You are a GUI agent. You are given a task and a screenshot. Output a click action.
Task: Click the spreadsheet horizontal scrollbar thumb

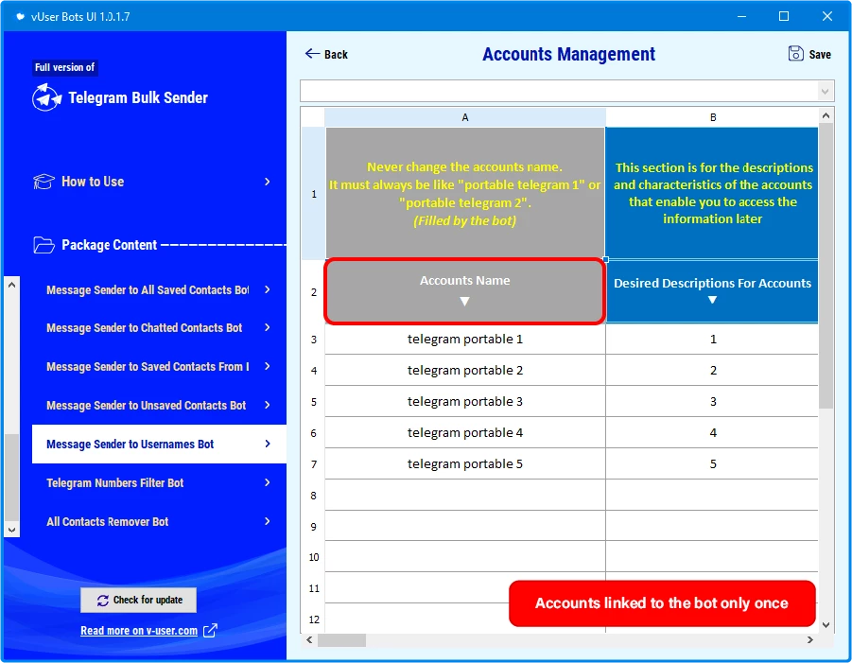[x=341, y=640]
